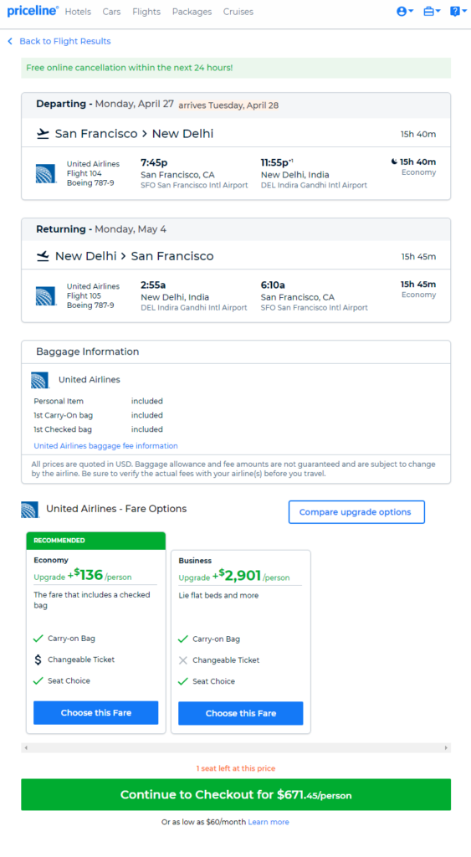This screenshot has height=857, width=471.
Task: Choose the Business fare
Action: [x=240, y=713]
